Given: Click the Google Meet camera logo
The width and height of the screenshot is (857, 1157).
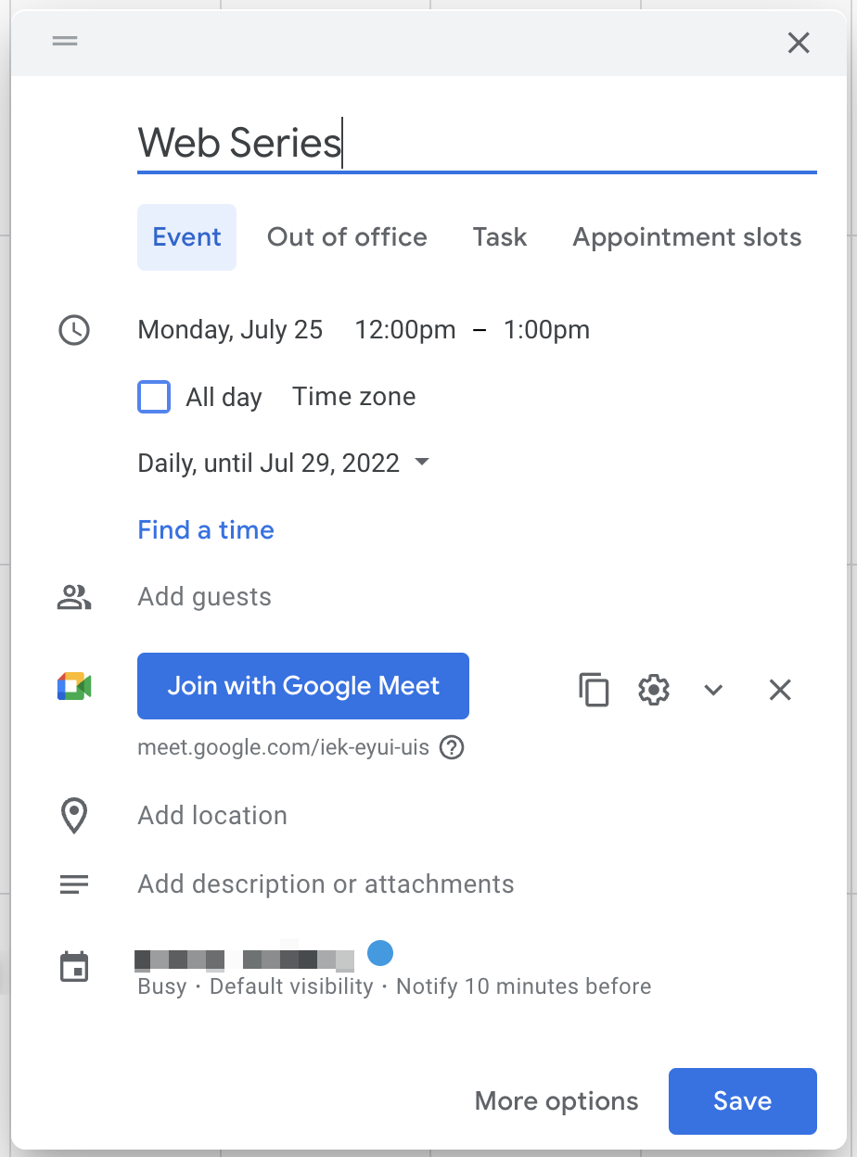Looking at the screenshot, I should 74,687.
